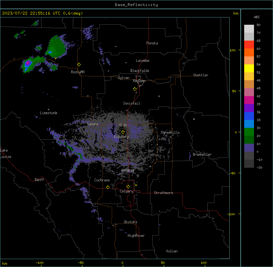Click the light blue 30–33 dBZ swatch
The image size is (273, 267).
click(249, 124)
